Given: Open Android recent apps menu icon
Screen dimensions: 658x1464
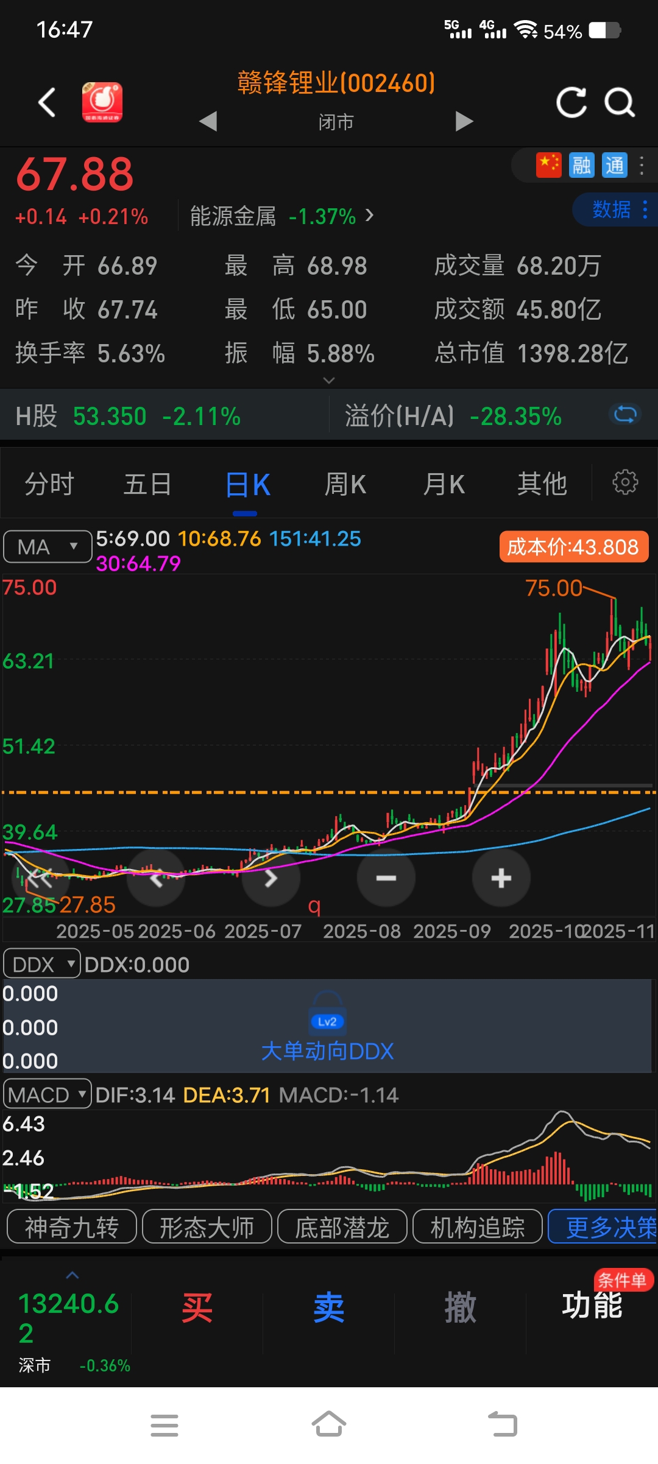Looking at the screenshot, I should pyautogui.click(x=164, y=1425).
